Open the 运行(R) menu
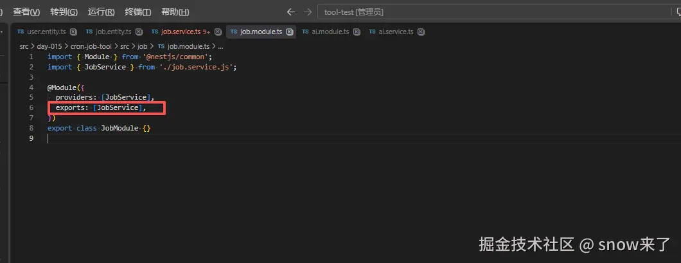 102,12
